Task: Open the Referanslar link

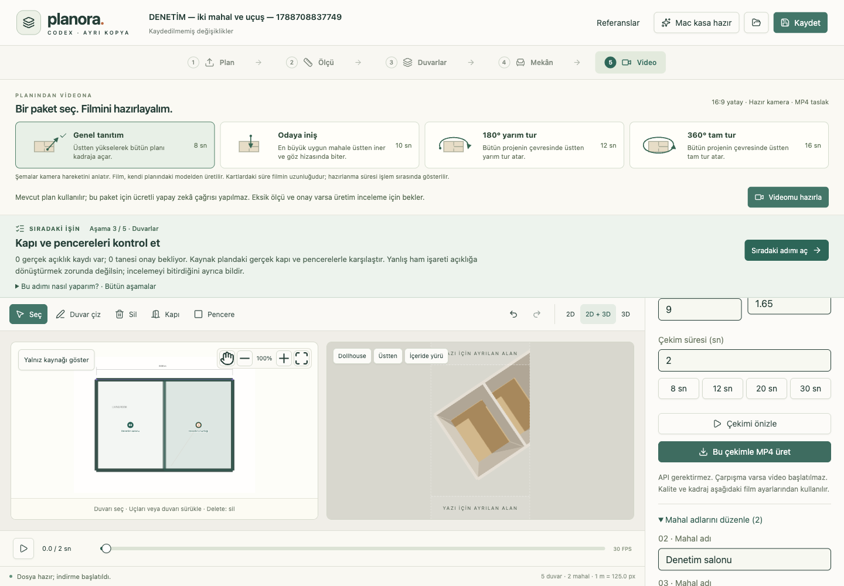Action: (x=618, y=23)
